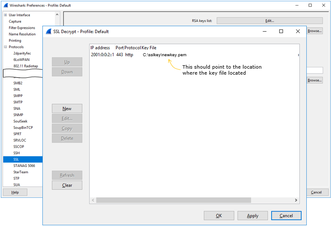Click the Edit... button in SSL Decrypt
This screenshot has height=227, width=332.
click(x=67, y=118)
